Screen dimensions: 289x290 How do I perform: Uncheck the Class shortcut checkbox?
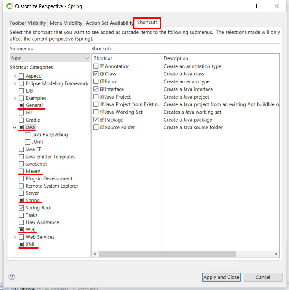click(x=96, y=74)
